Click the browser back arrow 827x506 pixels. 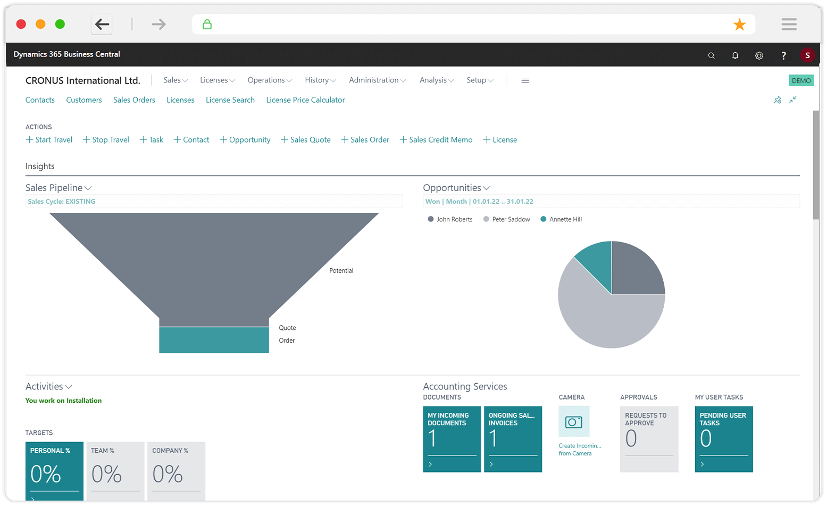(102, 24)
